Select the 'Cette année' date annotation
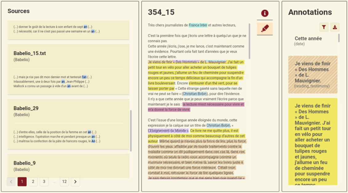The image size is (348, 193). (x=308, y=39)
